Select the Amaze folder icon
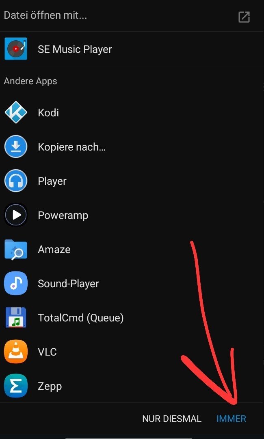Viewport: 264px width, 439px height. point(16,249)
